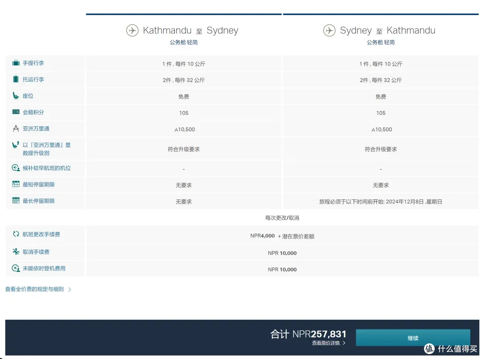Click the airplane icon beside Sydney 至 Kathmandu
This screenshot has height=359, width=482.
[329, 30]
